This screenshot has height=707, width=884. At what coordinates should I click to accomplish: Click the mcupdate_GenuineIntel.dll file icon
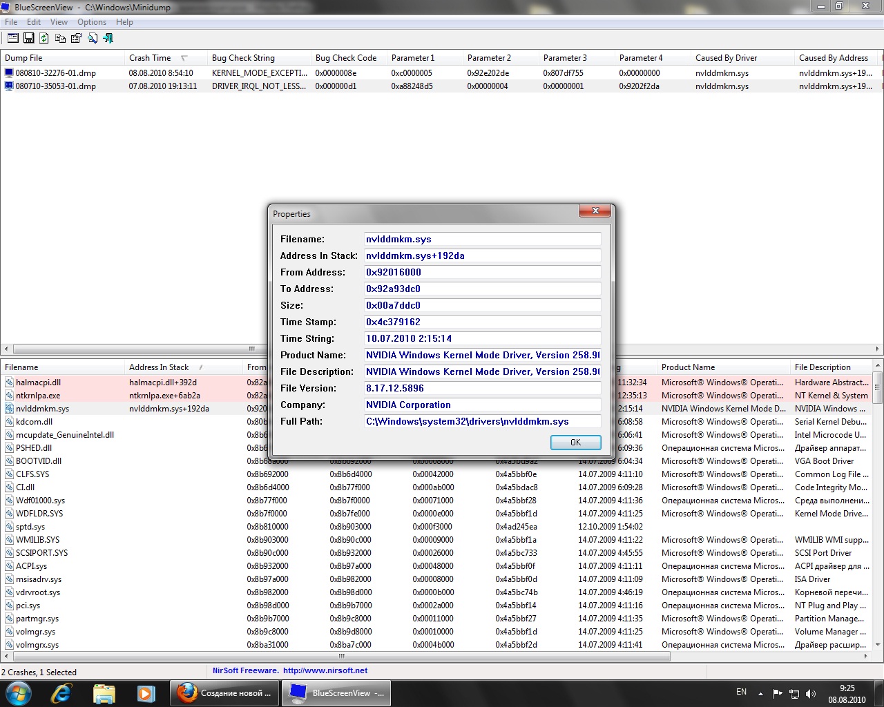coord(10,435)
